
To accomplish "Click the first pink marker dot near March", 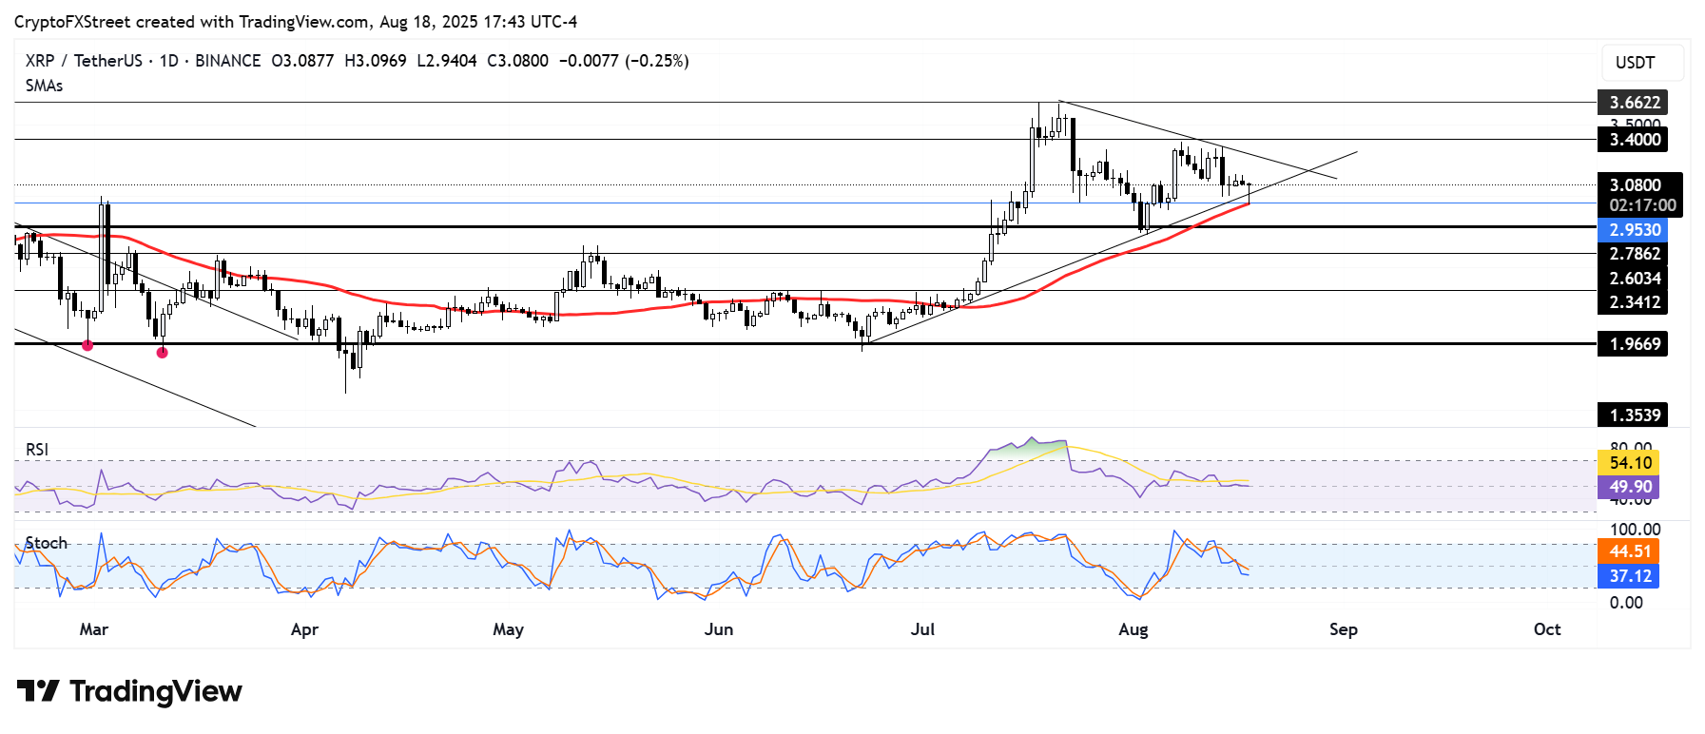I will [87, 345].
